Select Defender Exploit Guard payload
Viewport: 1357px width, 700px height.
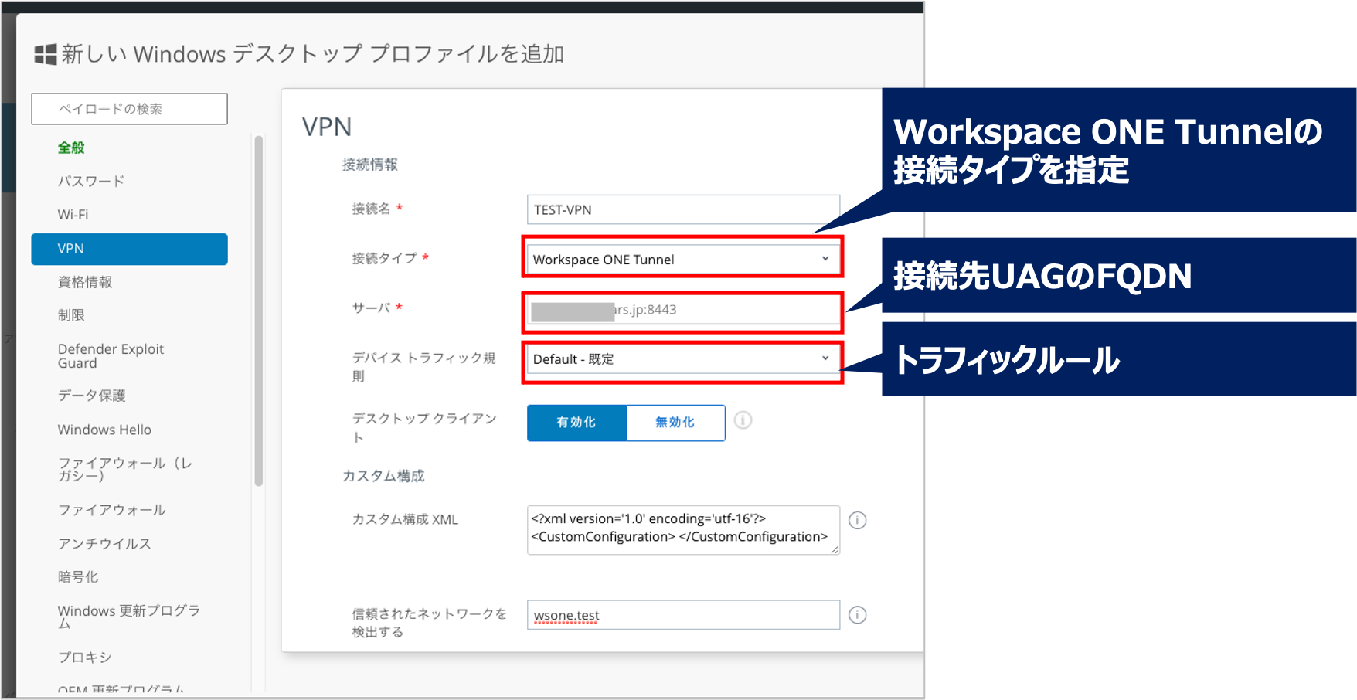pos(111,355)
